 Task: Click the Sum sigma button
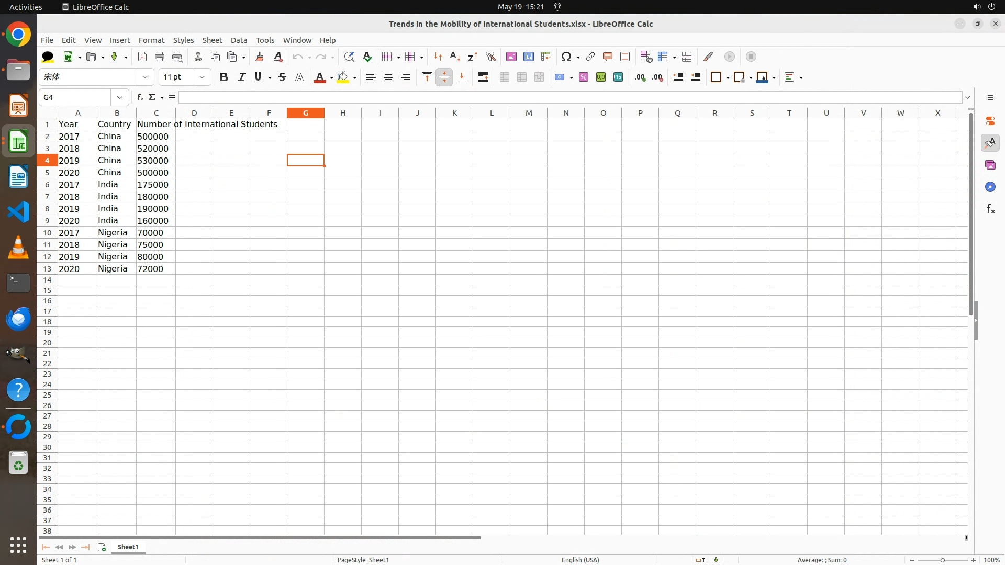pyautogui.click(x=152, y=97)
